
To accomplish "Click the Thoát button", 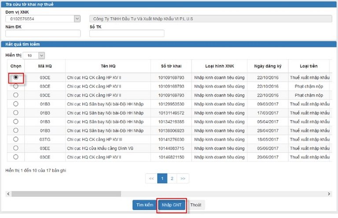I will click(x=196, y=205).
